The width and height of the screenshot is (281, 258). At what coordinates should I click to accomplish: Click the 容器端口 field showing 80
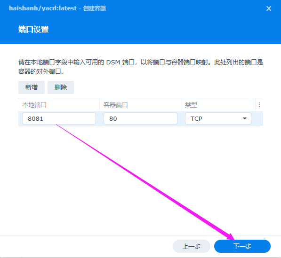pyautogui.click(x=140, y=118)
